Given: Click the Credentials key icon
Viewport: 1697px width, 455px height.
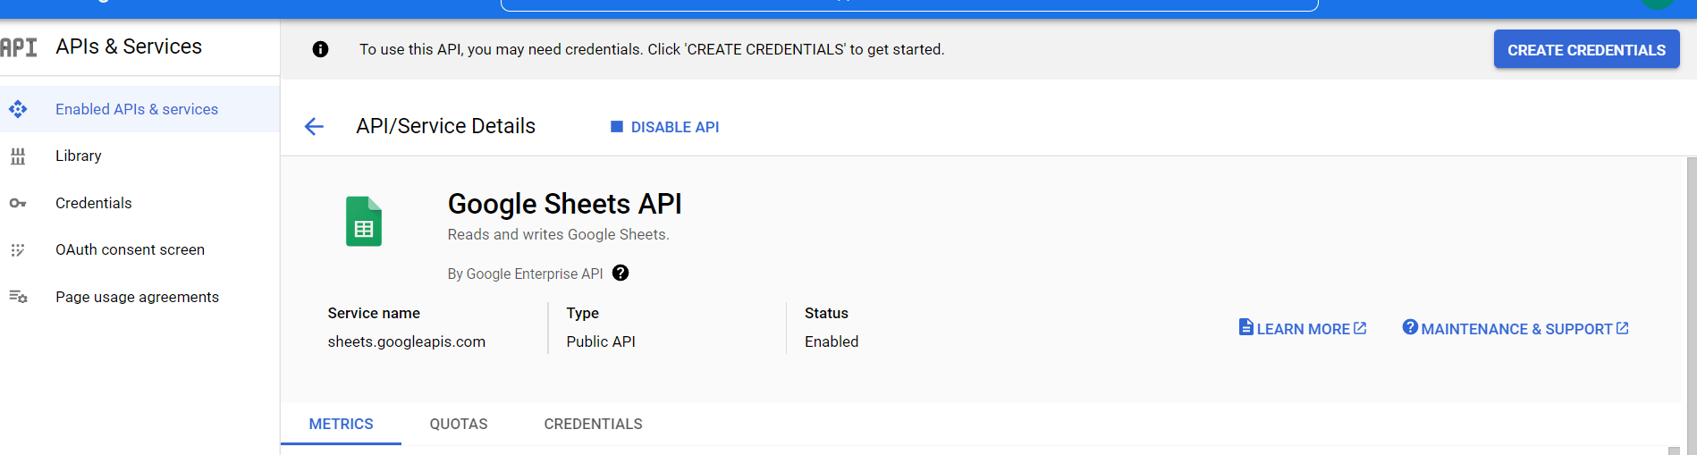Looking at the screenshot, I should tap(18, 204).
